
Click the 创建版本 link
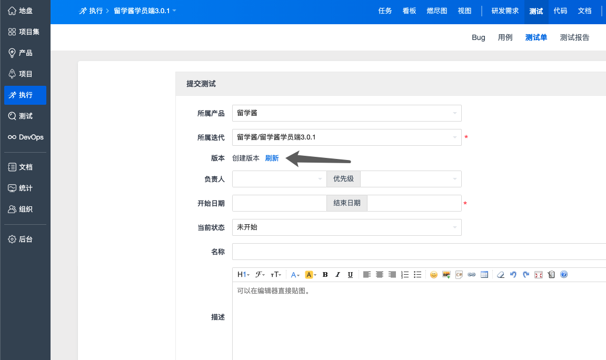click(x=246, y=158)
